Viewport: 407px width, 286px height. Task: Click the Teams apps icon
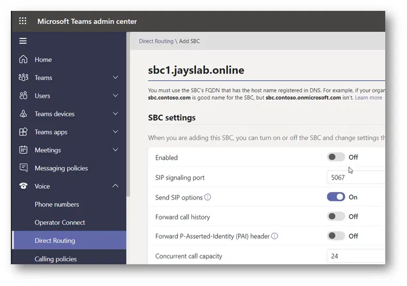pyautogui.click(x=23, y=132)
